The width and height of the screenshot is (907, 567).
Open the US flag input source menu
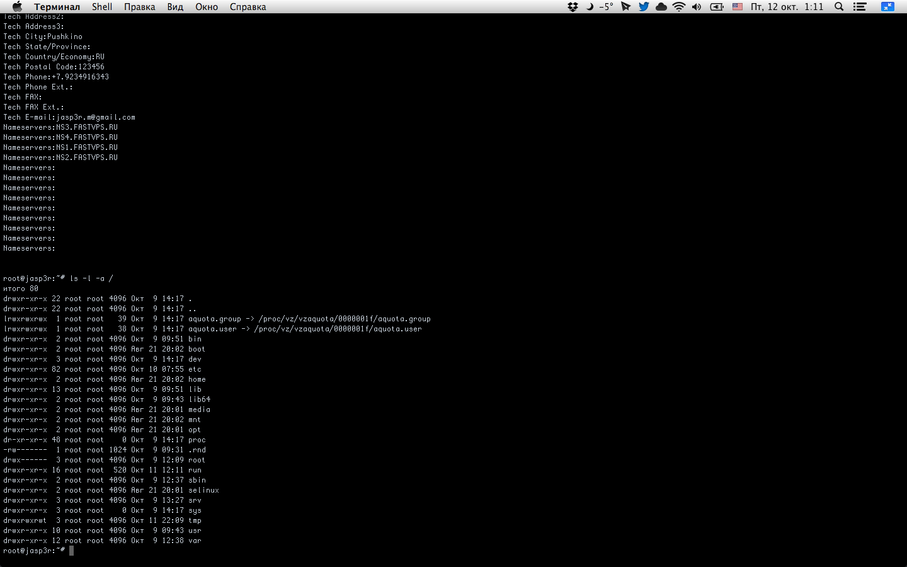(737, 7)
